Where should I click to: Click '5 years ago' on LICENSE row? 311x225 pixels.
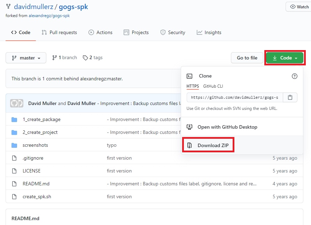[285, 171]
